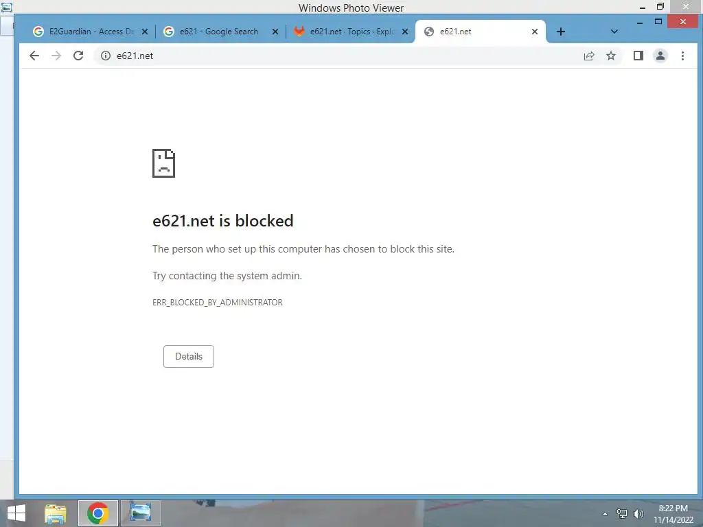This screenshot has width=703, height=527.
Task: Switch to e621.net Topics Explore tab
Action: [350, 32]
